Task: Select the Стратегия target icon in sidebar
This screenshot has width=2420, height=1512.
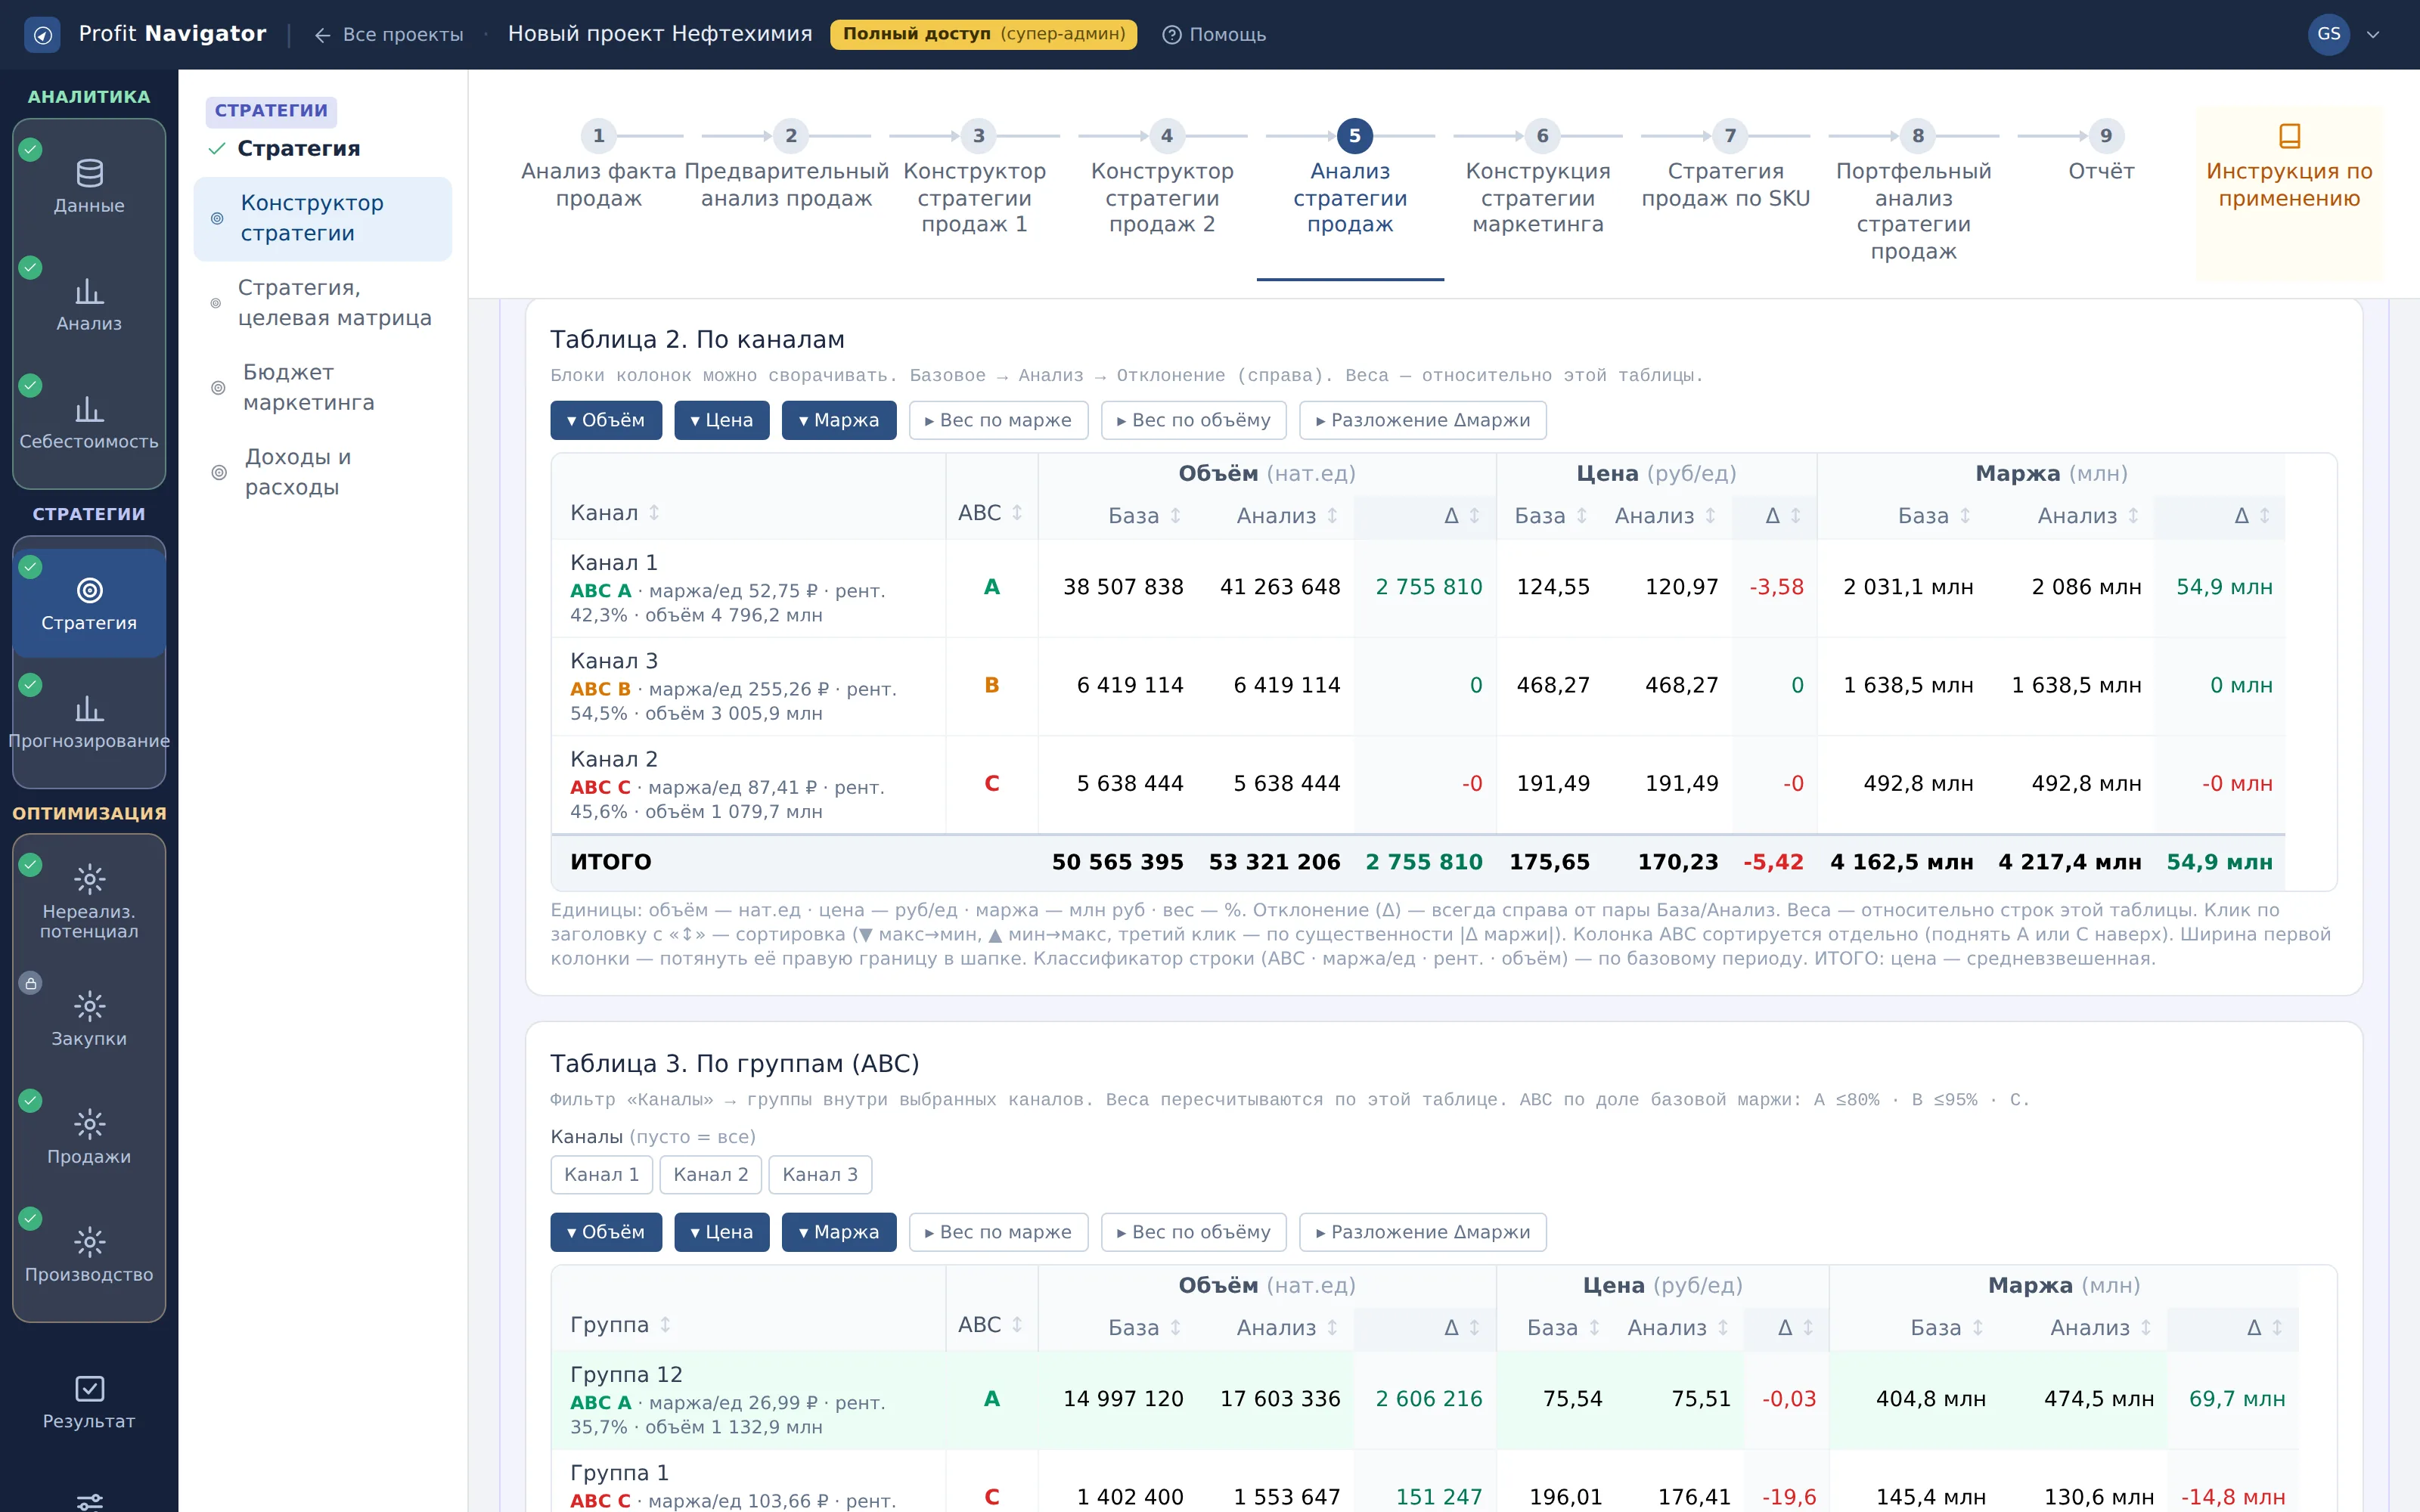Action: [x=89, y=590]
